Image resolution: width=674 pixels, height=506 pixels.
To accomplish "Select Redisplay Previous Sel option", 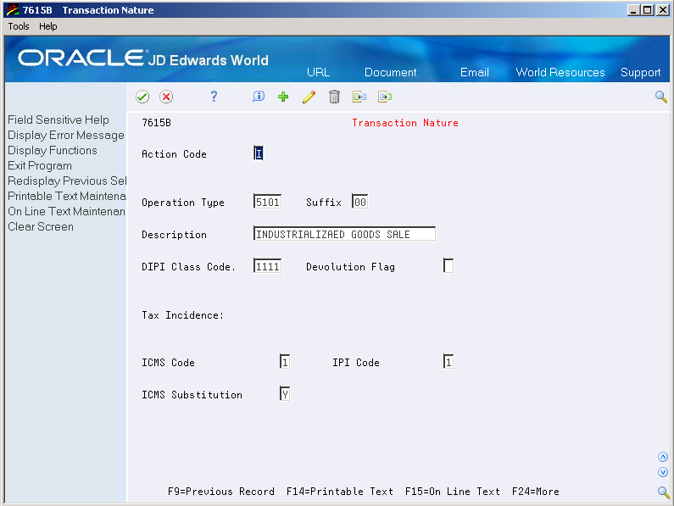I will [x=67, y=181].
